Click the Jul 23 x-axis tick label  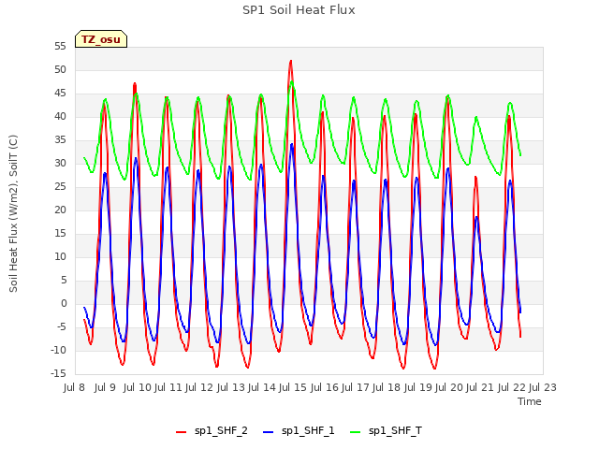pyautogui.click(x=542, y=387)
